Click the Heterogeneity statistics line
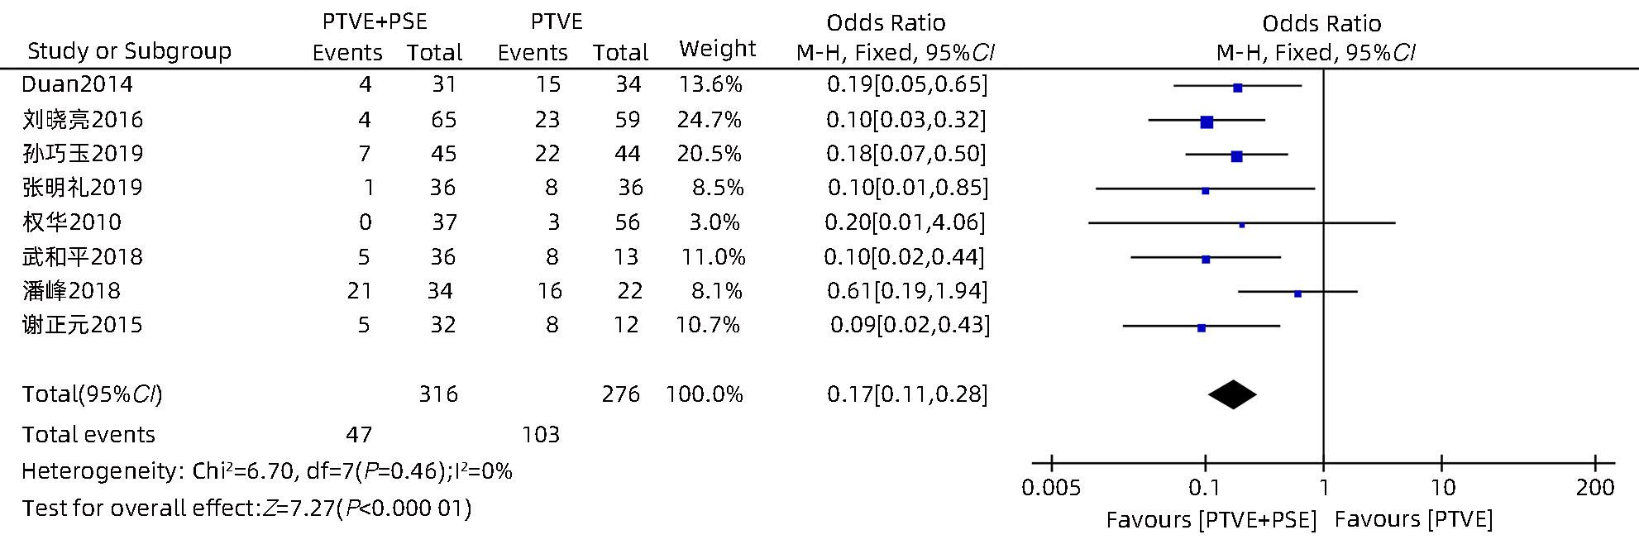The image size is (1639, 549). click(266, 471)
